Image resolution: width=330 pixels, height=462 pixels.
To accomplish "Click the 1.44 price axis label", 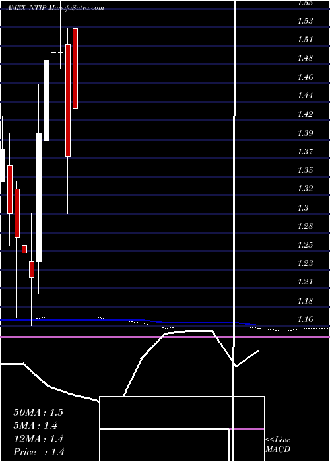I will click(305, 96).
